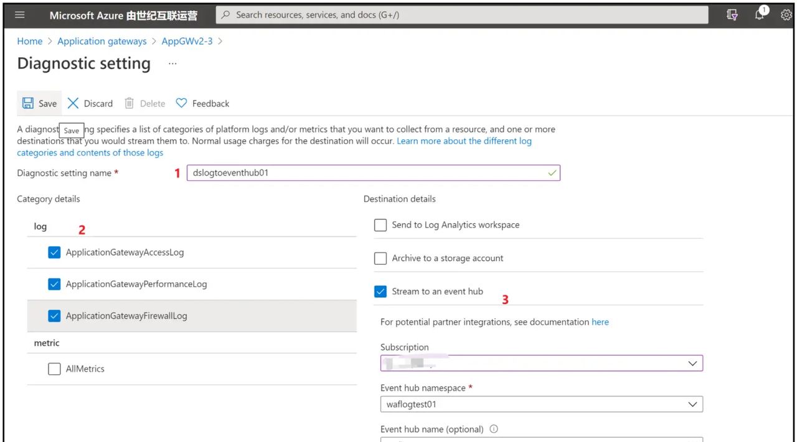The height and width of the screenshot is (442, 797).
Task: Expand the Event hub namespace dropdown
Action: (692, 404)
